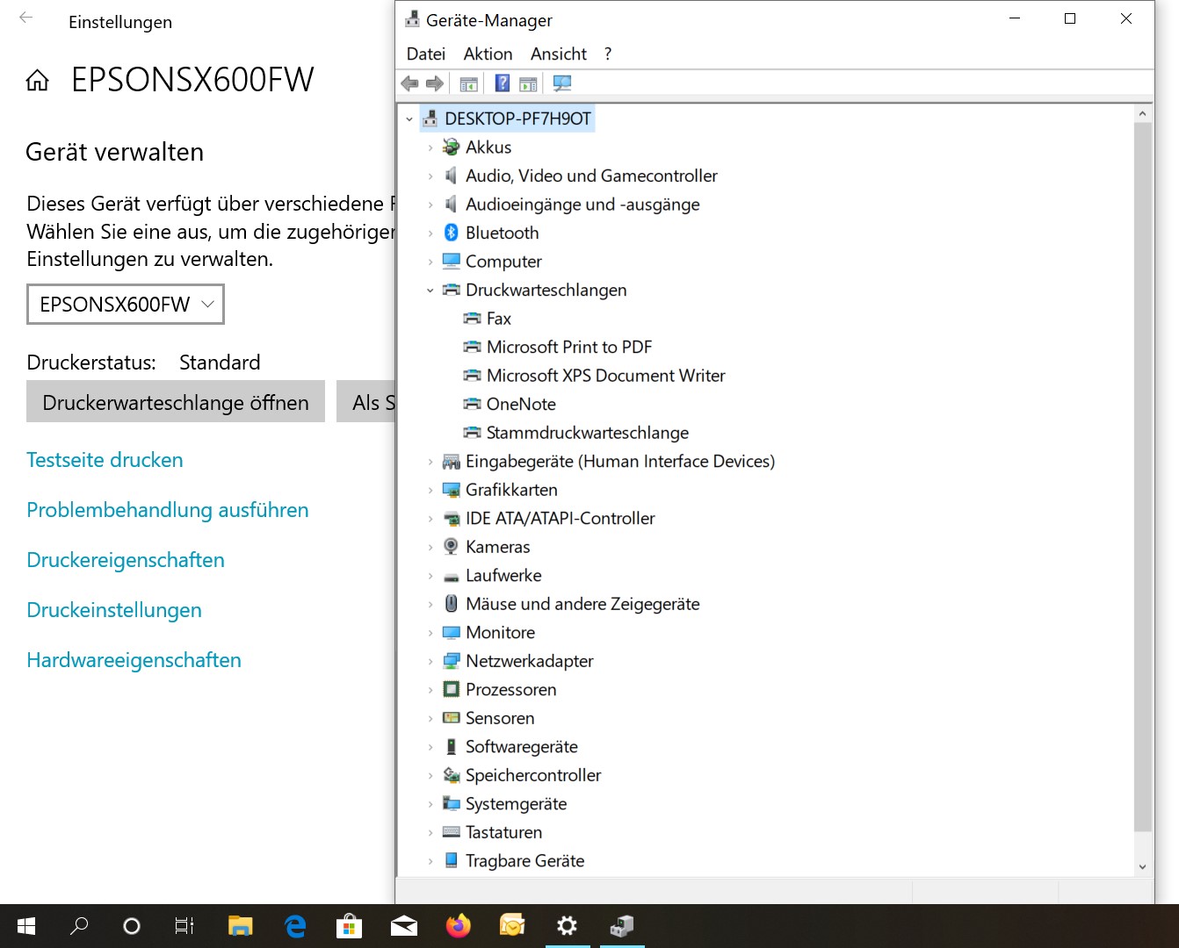Open Druckereigenschaften link

point(126,560)
